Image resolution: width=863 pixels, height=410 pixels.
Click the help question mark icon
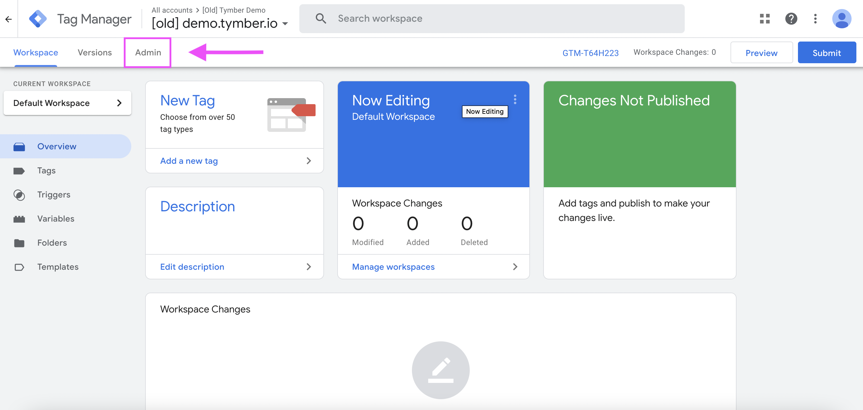pos(791,19)
